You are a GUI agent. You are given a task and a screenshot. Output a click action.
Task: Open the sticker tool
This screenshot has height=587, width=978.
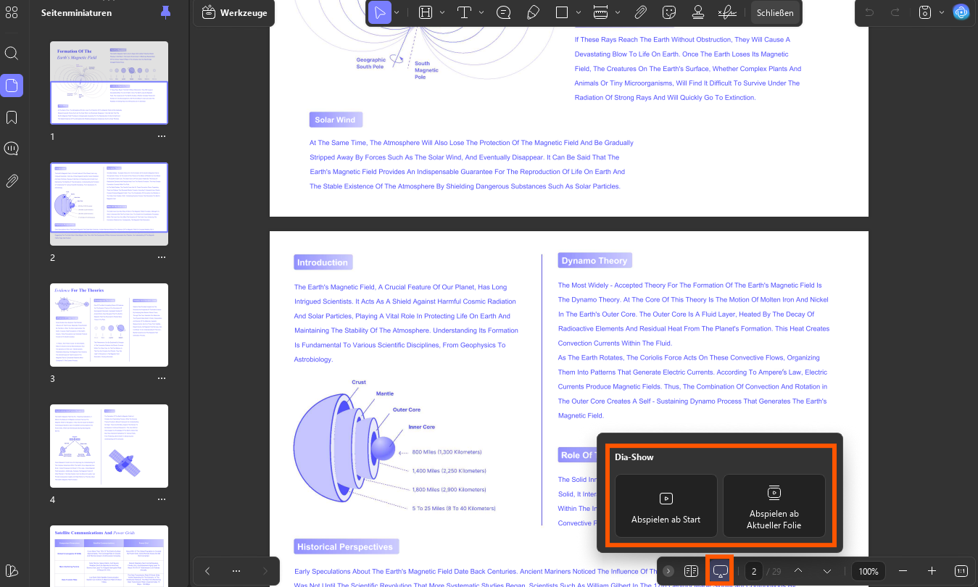coord(669,12)
